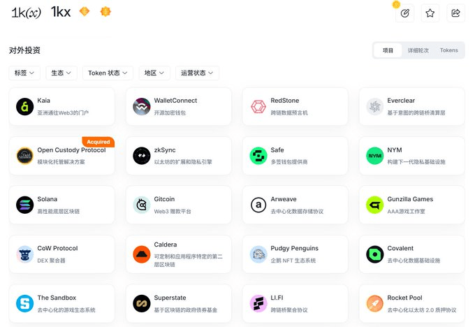The image size is (475, 327).
Task: Click the Caldera orange logo
Action: (x=142, y=254)
